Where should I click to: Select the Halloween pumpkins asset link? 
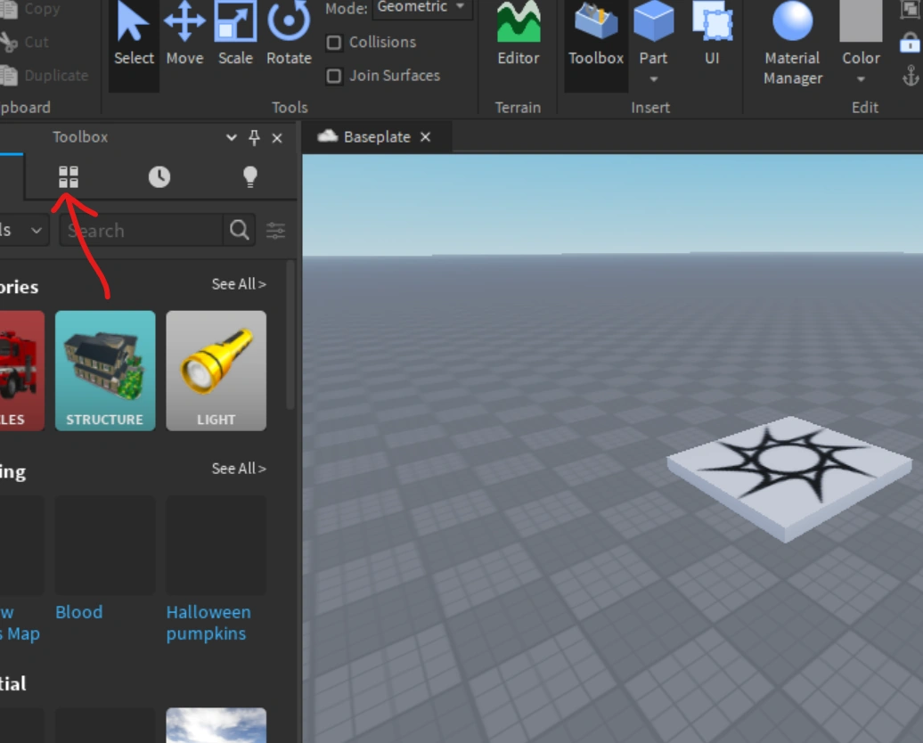click(x=208, y=623)
